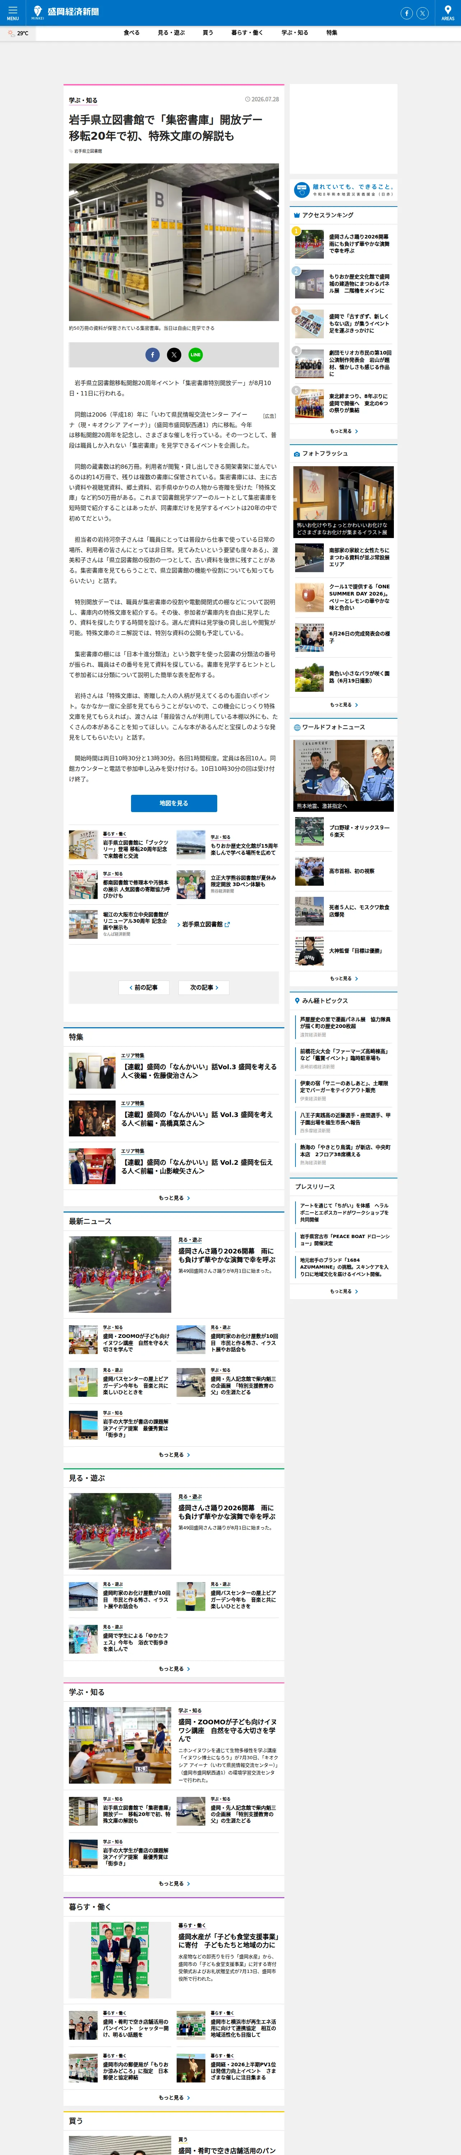The height and width of the screenshot is (2155, 461).
Task: Open the Facebook icon in the header
Action: coord(407,13)
